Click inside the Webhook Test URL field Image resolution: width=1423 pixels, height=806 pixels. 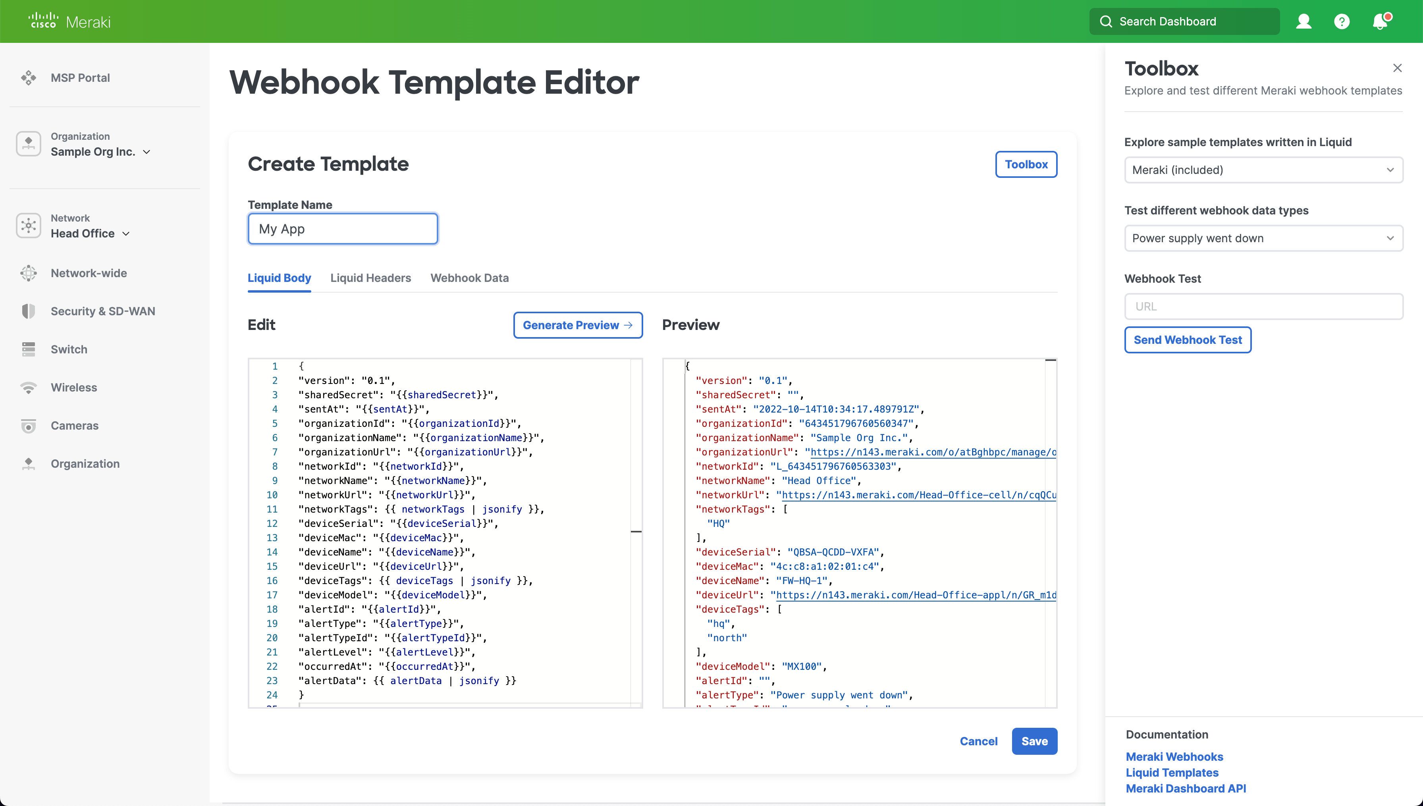[1263, 306]
